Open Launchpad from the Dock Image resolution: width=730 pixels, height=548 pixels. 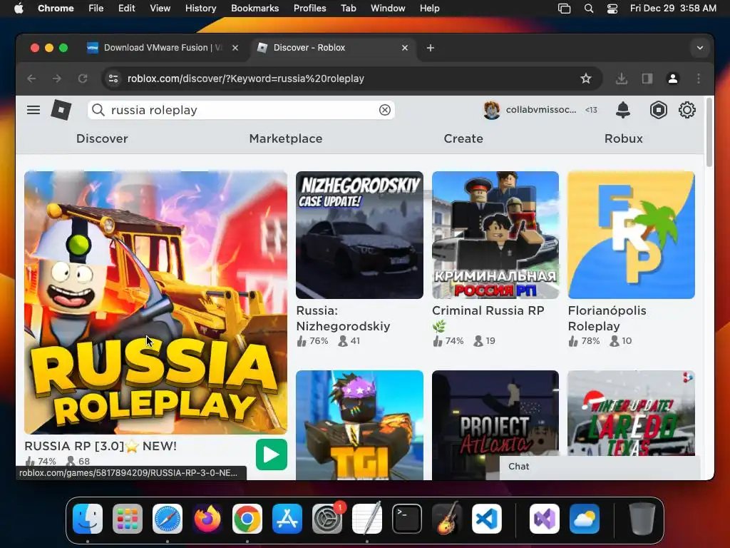tap(128, 519)
